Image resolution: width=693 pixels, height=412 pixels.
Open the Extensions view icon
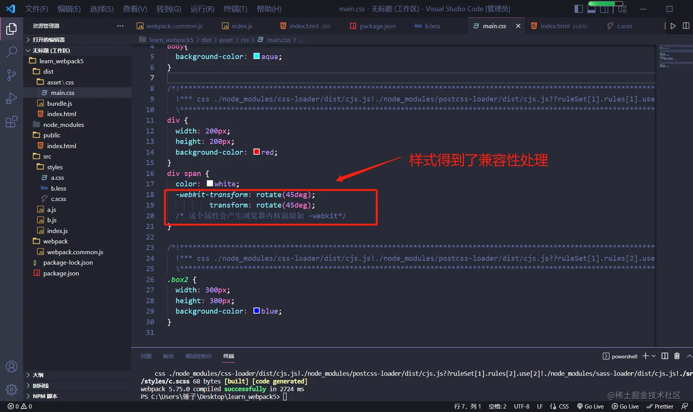11,122
